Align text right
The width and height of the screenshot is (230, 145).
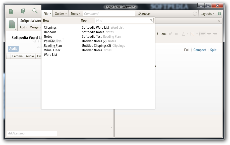(215, 34)
